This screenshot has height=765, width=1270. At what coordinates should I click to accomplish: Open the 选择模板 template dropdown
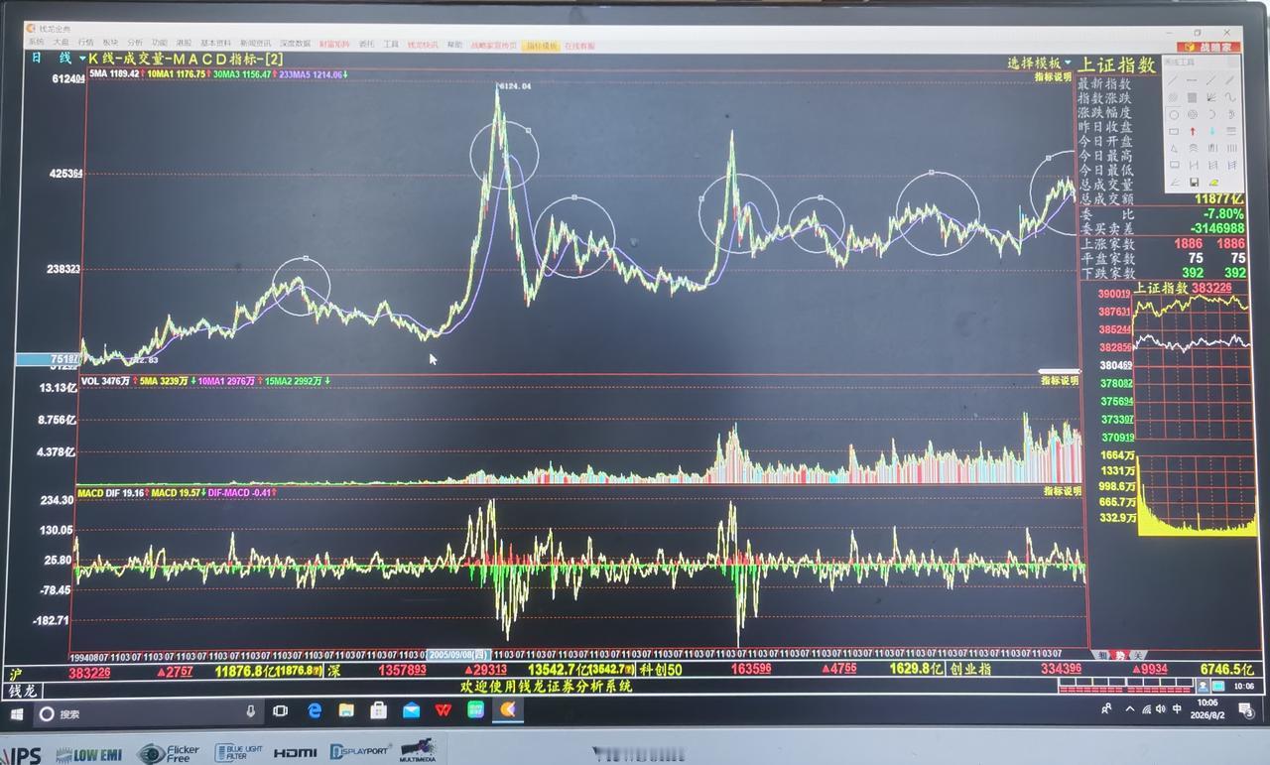click(x=1040, y=63)
